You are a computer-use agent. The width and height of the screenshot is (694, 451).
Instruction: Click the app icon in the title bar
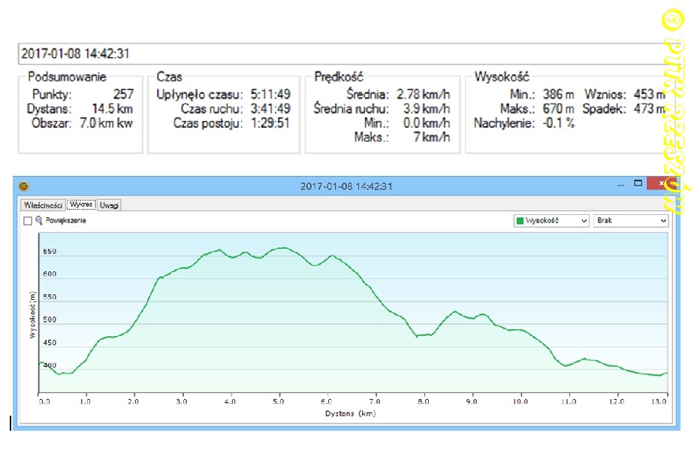pyautogui.click(x=23, y=186)
